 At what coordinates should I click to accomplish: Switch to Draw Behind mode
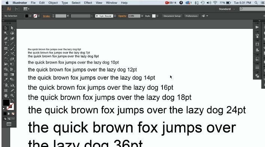[x=9, y=119]
